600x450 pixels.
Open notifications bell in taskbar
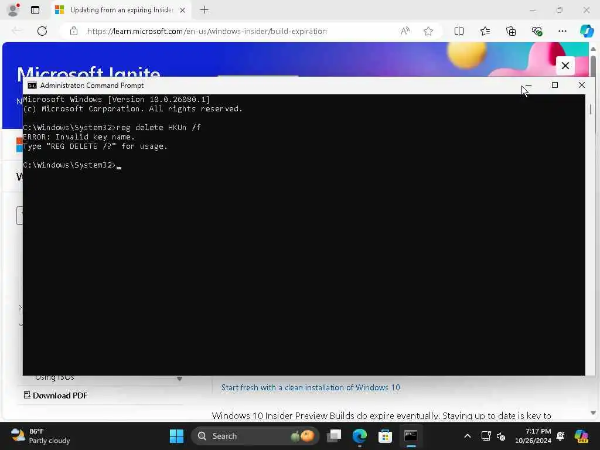561,436
